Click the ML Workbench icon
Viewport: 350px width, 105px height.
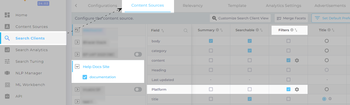[7, 85]
